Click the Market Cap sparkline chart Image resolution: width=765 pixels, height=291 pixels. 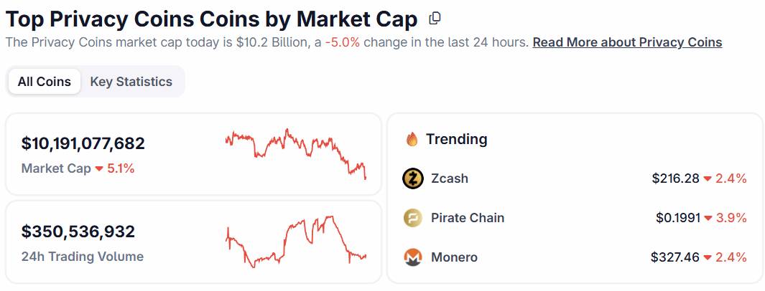tap(295, 151)
